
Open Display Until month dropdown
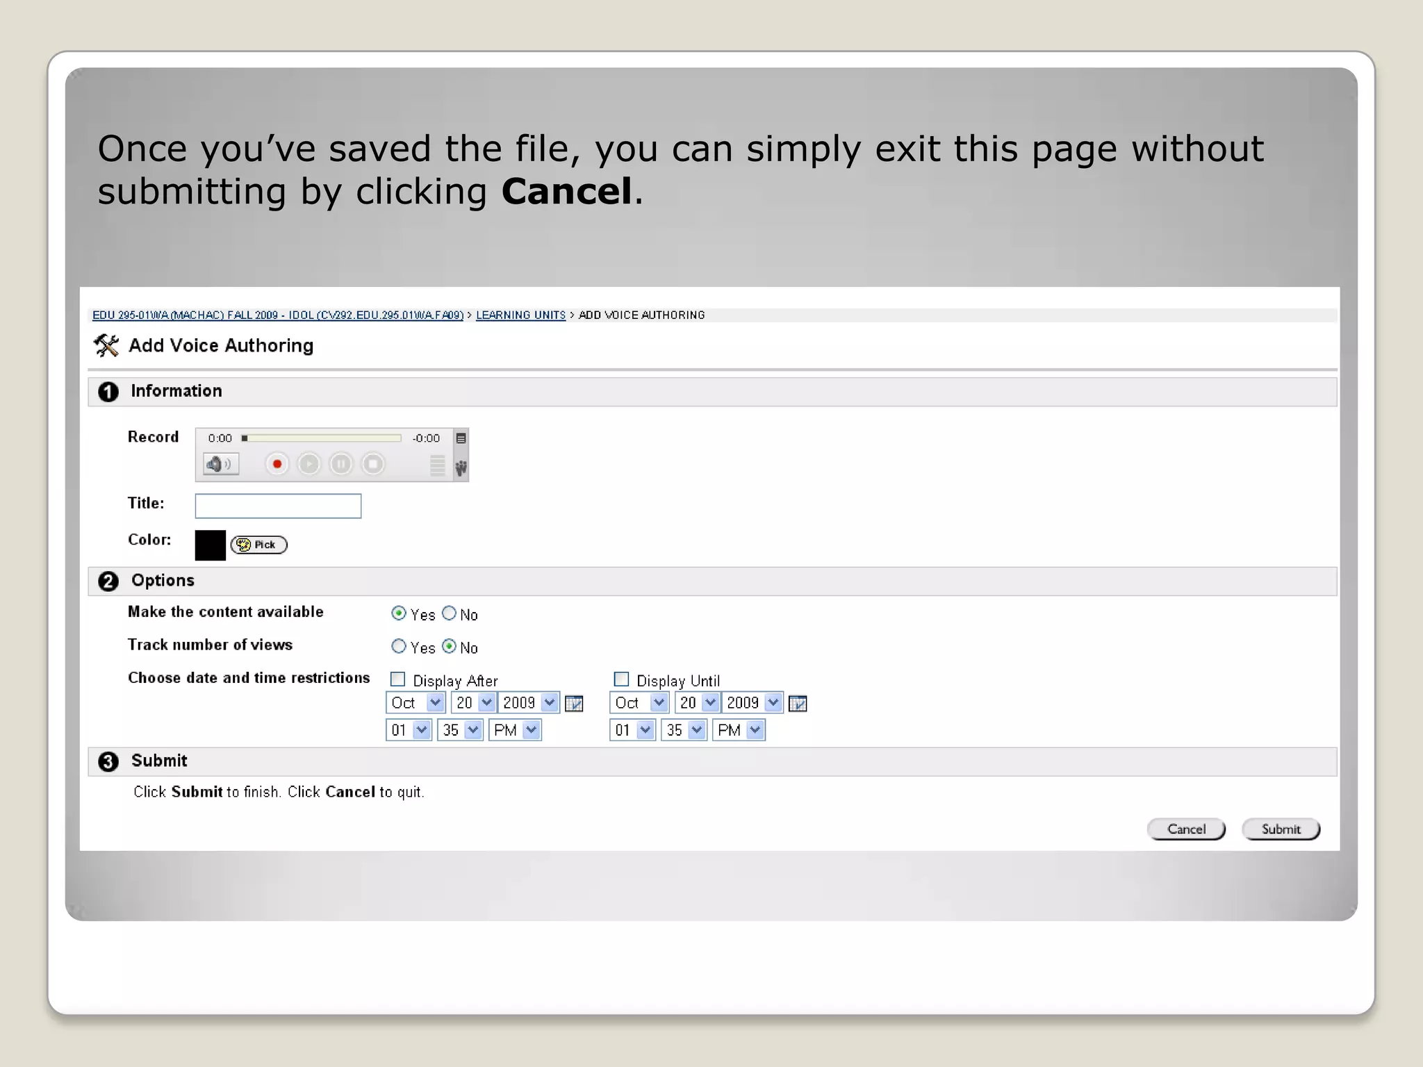pos(639,703)
